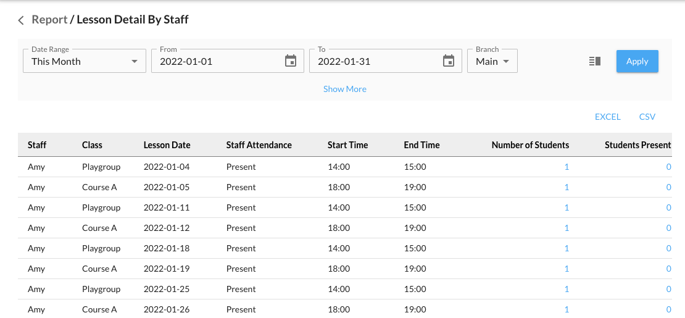Click the column layout icon beside Apply
This screenshot has height=318, width=685.
click(x=595, y=61)
